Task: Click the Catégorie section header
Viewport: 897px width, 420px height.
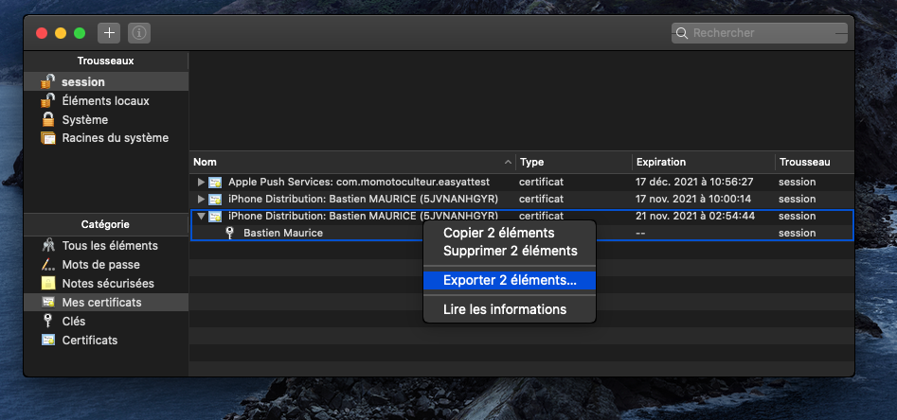Action: (x=106, y=224)
